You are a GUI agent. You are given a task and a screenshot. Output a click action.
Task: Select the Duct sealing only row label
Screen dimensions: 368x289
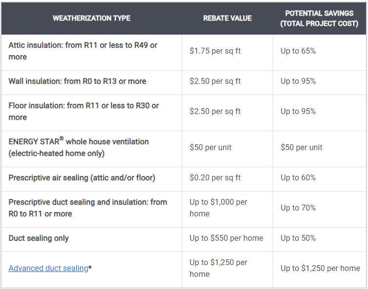39,238
